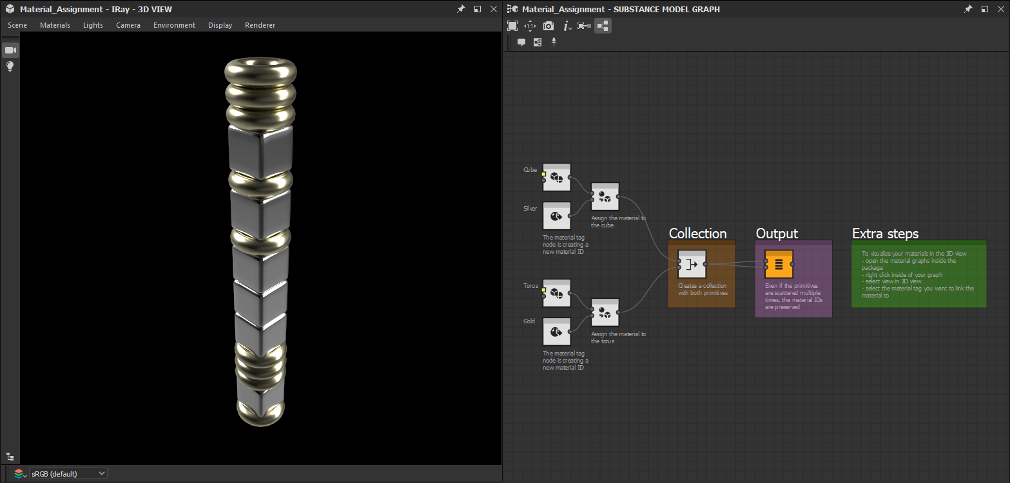Open the info icon dropdown in graph toolbar

[566, 26]
